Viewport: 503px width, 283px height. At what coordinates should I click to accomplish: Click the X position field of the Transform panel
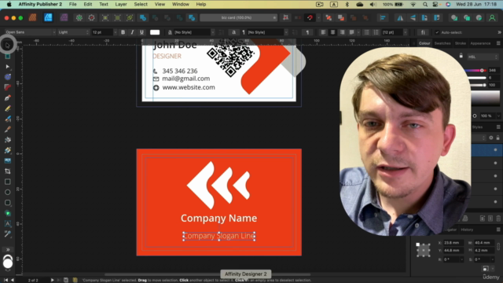pyautogui.click(x=453, y=243)
